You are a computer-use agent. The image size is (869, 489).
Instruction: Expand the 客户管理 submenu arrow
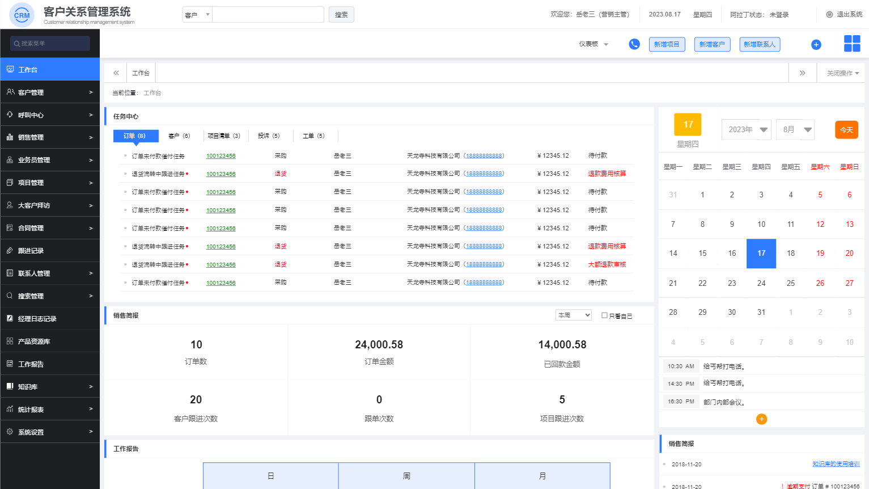(x=91, y=92)
